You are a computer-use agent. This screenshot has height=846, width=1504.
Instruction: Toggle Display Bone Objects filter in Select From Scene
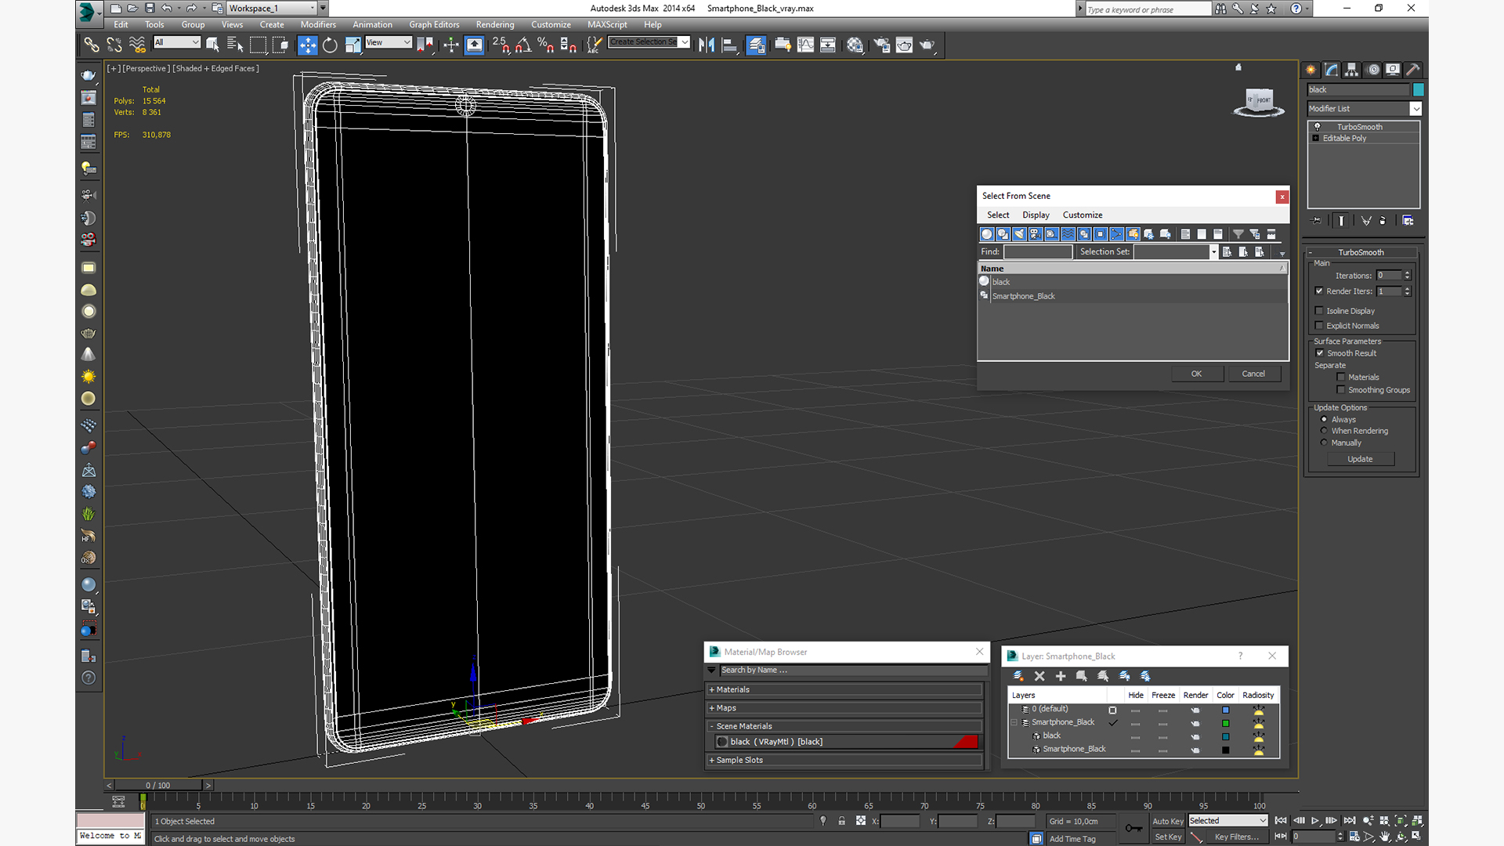coord(1117,234)
